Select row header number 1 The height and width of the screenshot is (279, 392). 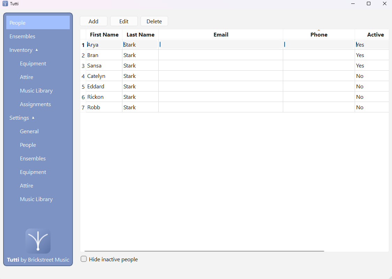click(x=83, y=45)
